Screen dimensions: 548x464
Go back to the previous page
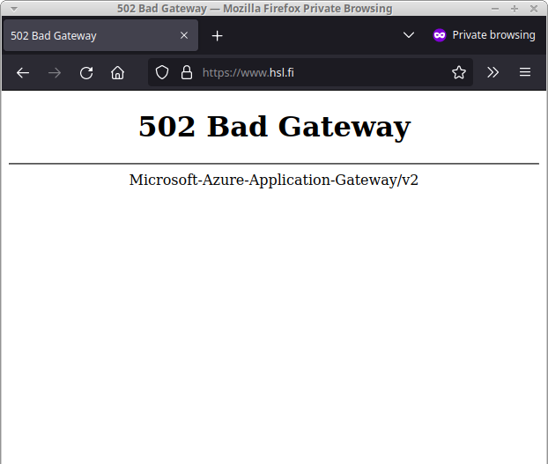(x=23, y=72)
